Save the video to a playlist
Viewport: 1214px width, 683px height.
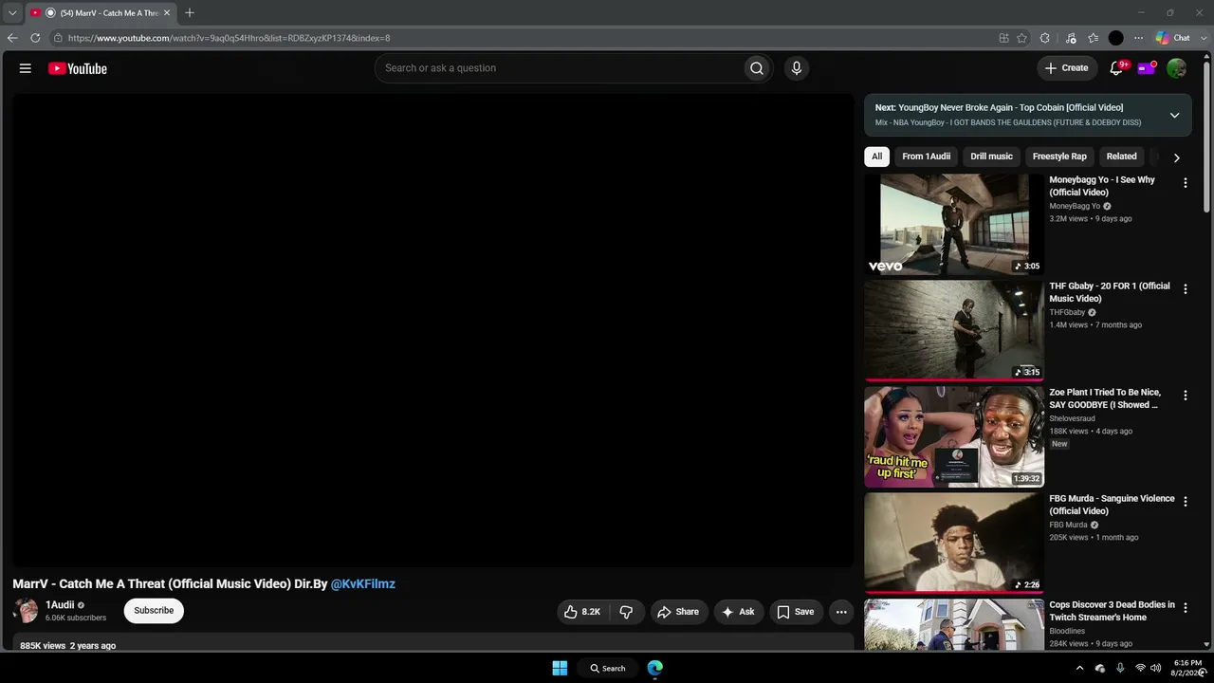(796, 612)
